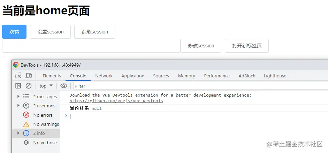Open the vue-devtools GitHub link
Screen dimensions: 328x153
pyautogui.click(x=116, y=101)
